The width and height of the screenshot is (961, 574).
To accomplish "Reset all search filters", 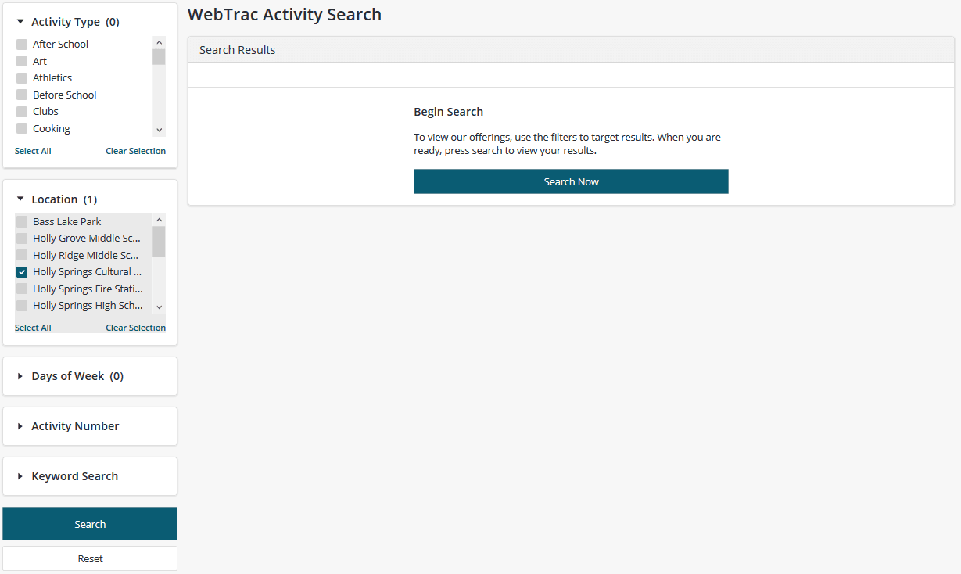I will pos(89,558).
